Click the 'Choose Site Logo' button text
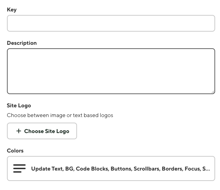The image size is (220, 190). [x=46, y=131]
